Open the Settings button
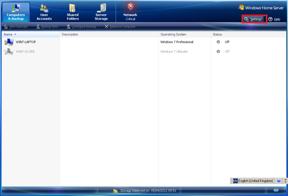The width and height of the screenshot is (288, 196). 253,19
